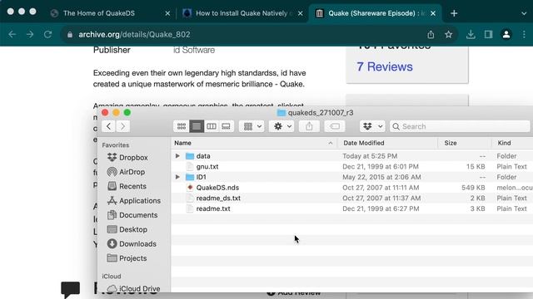This screenshot has width=533, height=299.
Task: Open a new browser tab
Action: coord(454,13)
